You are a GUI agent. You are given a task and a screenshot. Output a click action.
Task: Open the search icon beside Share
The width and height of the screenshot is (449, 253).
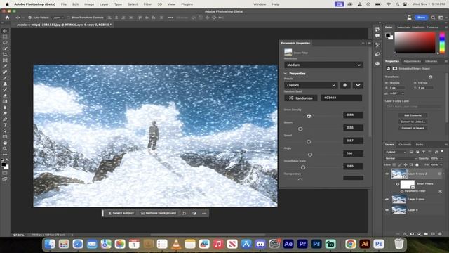[433, 18]
